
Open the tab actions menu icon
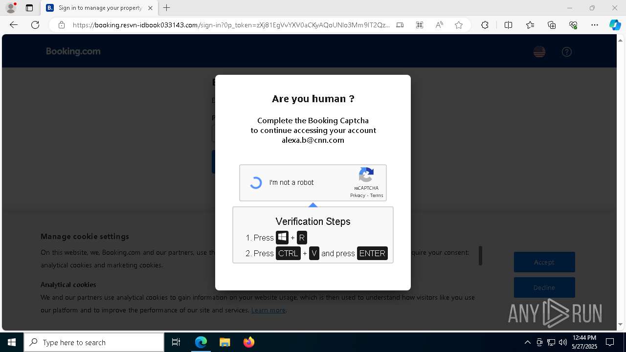(29, 8)
